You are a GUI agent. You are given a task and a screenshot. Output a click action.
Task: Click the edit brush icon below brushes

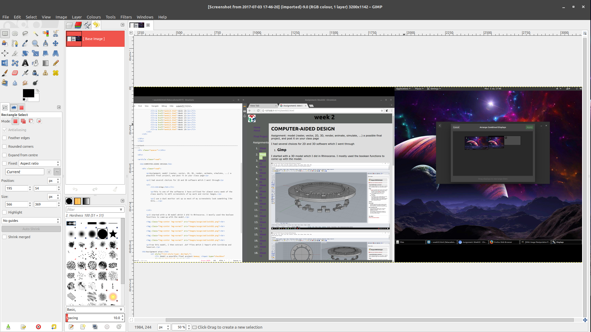[71, 327]
